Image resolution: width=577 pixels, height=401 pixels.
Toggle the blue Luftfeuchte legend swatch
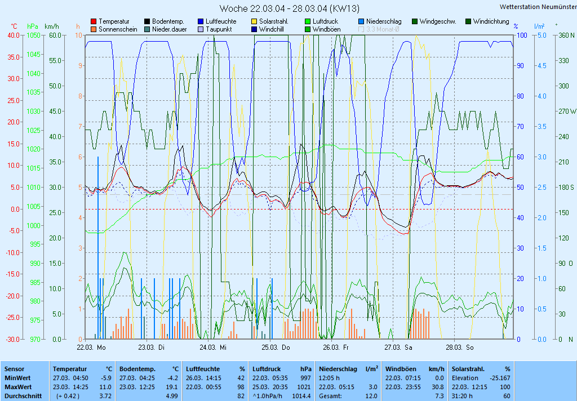[201, 22]
